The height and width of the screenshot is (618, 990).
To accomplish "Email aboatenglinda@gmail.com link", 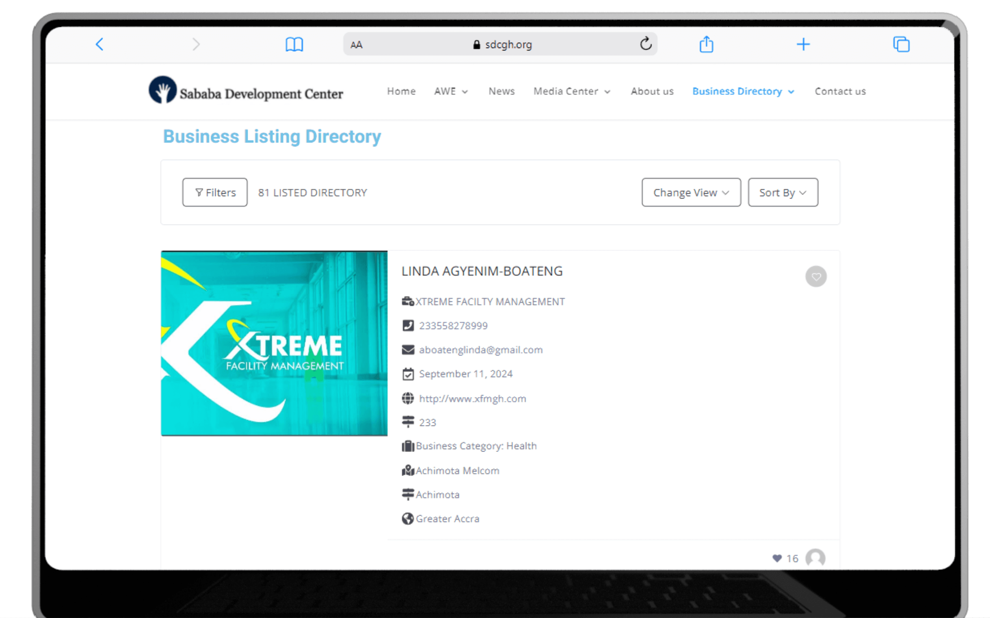I will (x=481, y=350).
